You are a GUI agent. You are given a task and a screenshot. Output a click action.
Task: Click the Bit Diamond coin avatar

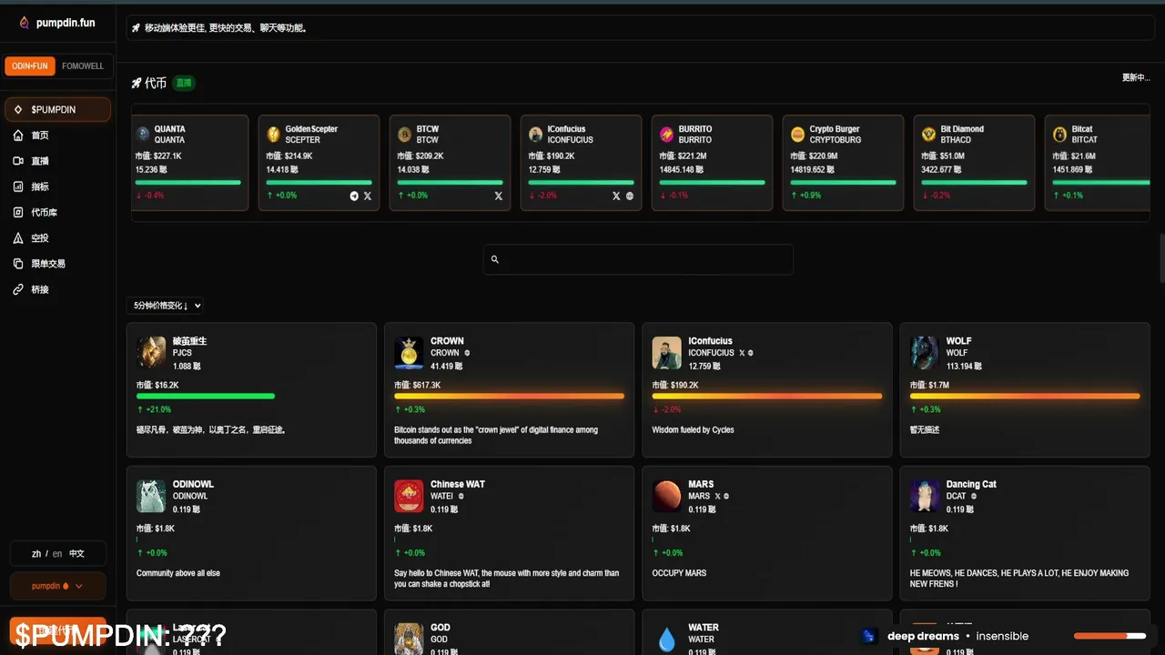pos(929,135)
